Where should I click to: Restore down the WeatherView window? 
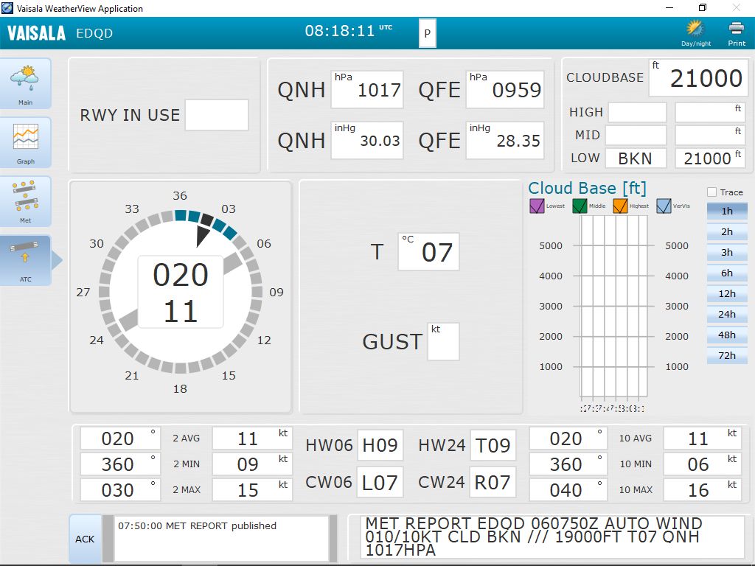point(703,7)
